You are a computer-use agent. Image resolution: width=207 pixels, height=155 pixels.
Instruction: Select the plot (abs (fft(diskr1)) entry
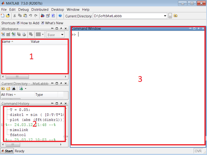[37, 120]
